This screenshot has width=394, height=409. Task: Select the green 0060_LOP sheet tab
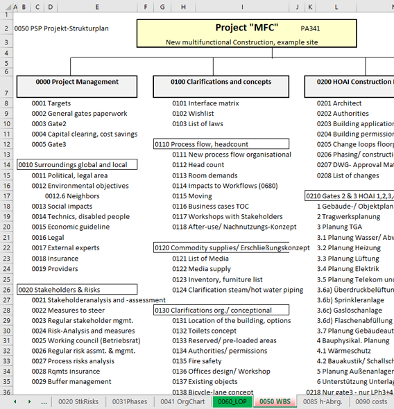(232, 401)
